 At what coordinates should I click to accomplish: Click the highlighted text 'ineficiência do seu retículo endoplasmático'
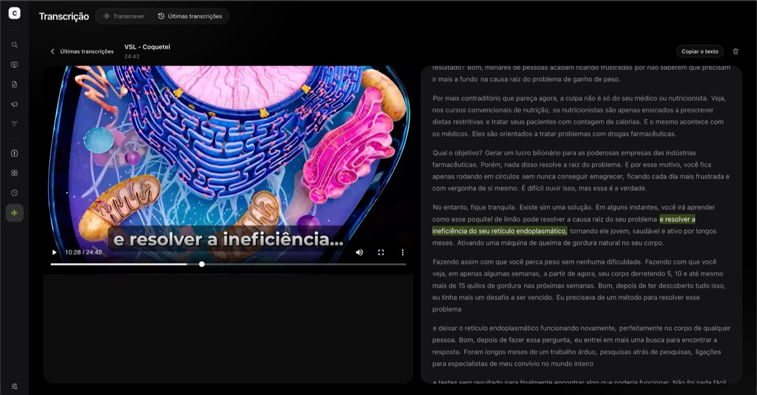point(500,231)
